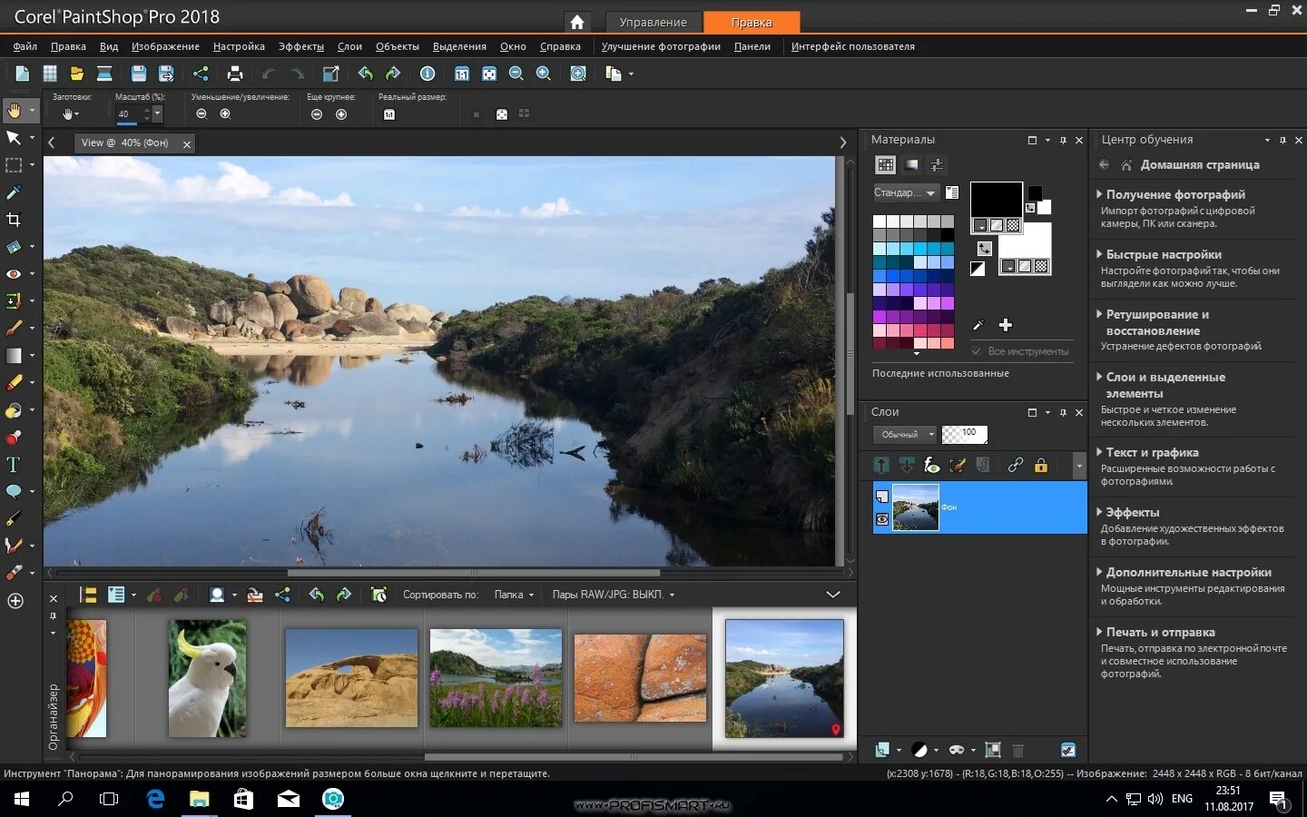
Task: Click the Реальный размер 1:1 button
Action: point(389,114)
